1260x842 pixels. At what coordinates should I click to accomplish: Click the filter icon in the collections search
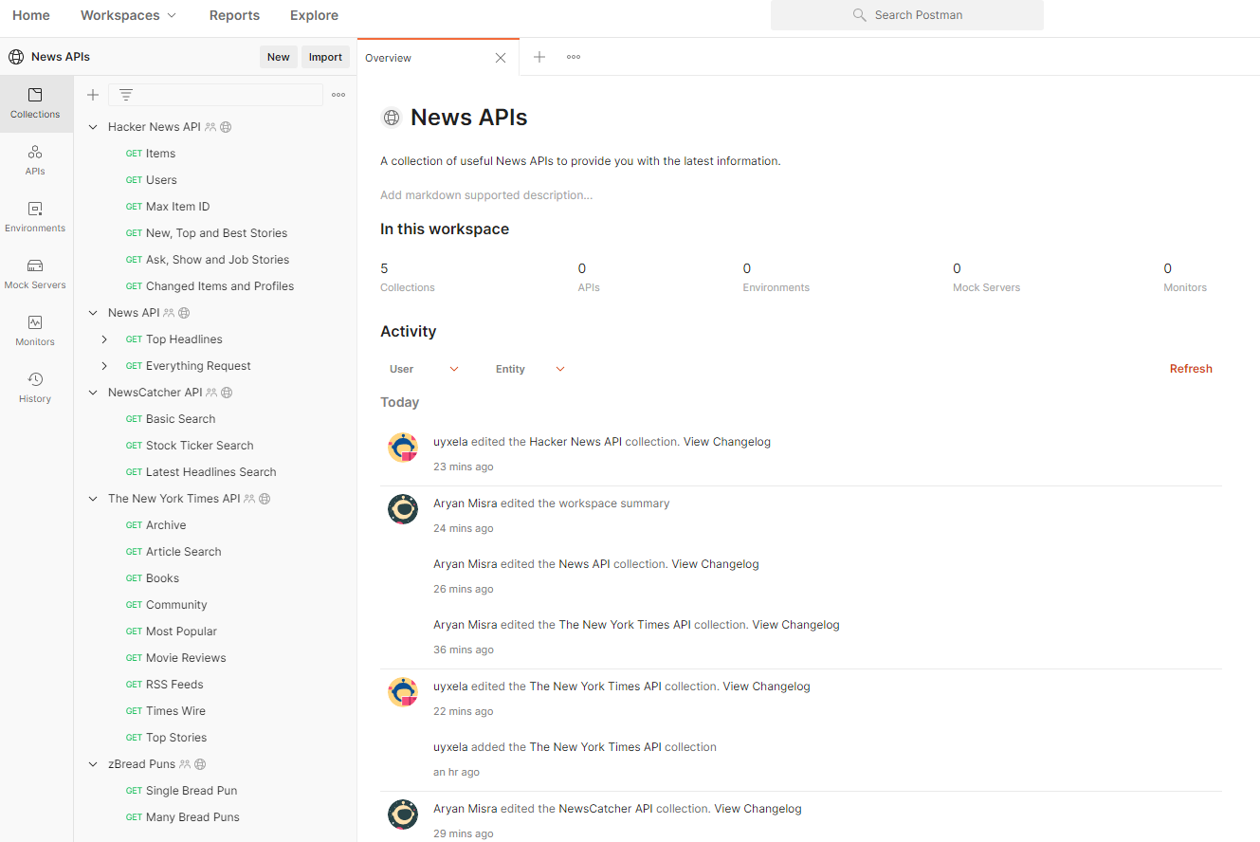[125, 95]
